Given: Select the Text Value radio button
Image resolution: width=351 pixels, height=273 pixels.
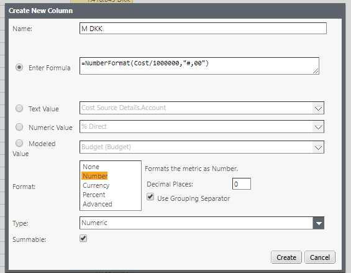Looking at the screenshot, I should (19, 108).
